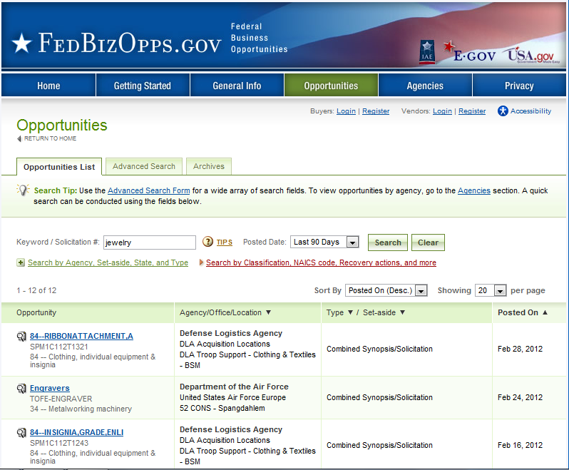Click the Buyers Login link
569x470 pixels.
[x=346, y=111]
